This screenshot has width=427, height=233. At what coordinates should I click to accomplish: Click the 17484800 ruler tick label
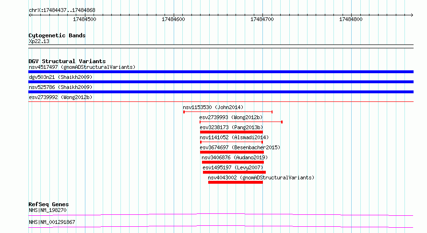(x=351, y=19)
